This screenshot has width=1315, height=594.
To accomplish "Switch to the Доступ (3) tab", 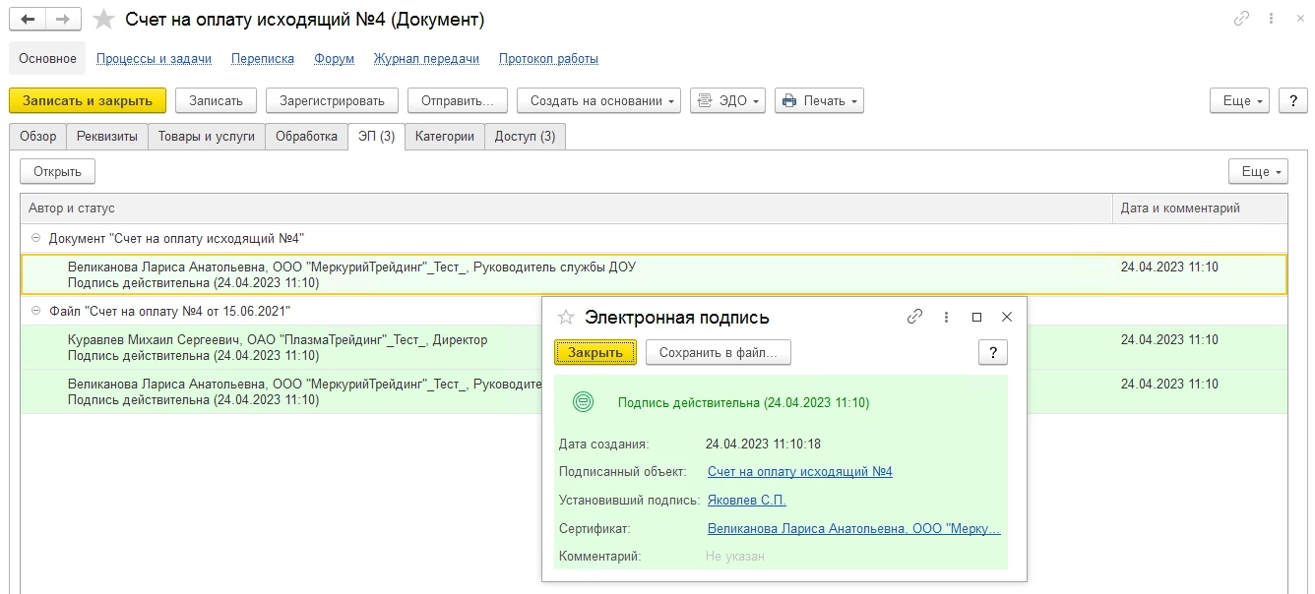I will (x=525, y=137).
